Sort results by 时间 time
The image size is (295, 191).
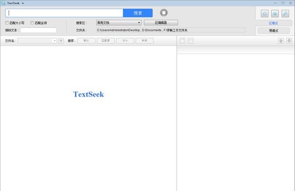(145, 41)
